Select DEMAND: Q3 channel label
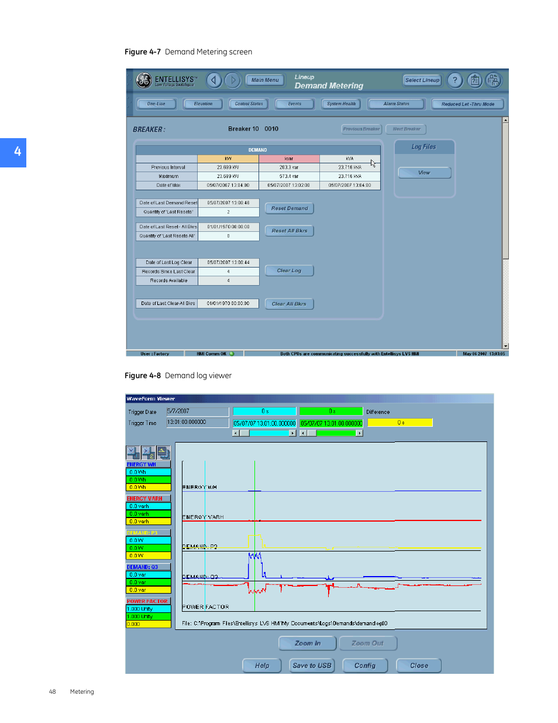Viewport: 558px width, 723px height. 148,567
